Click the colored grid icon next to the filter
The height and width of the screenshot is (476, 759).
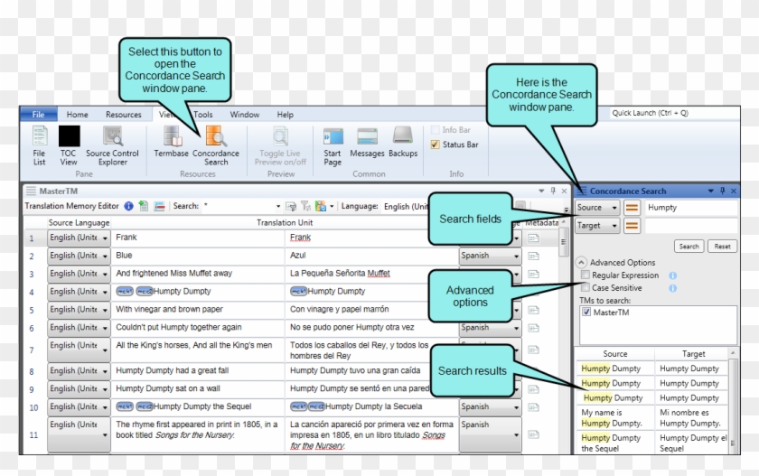point(321,207)
